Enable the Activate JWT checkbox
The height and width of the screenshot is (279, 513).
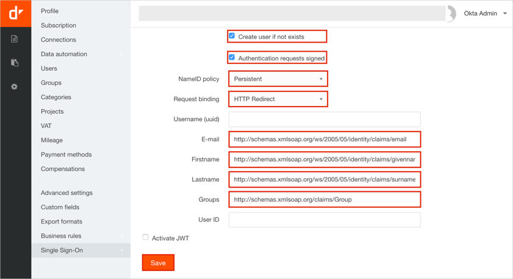click(x=145, y=238)
